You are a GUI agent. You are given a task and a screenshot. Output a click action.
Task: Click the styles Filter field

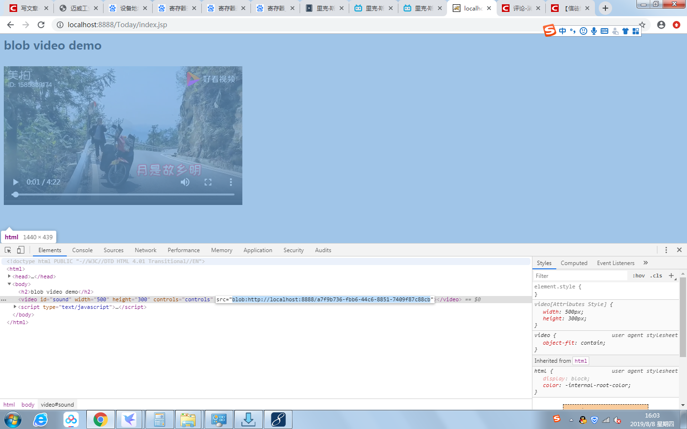pos(580,276)
